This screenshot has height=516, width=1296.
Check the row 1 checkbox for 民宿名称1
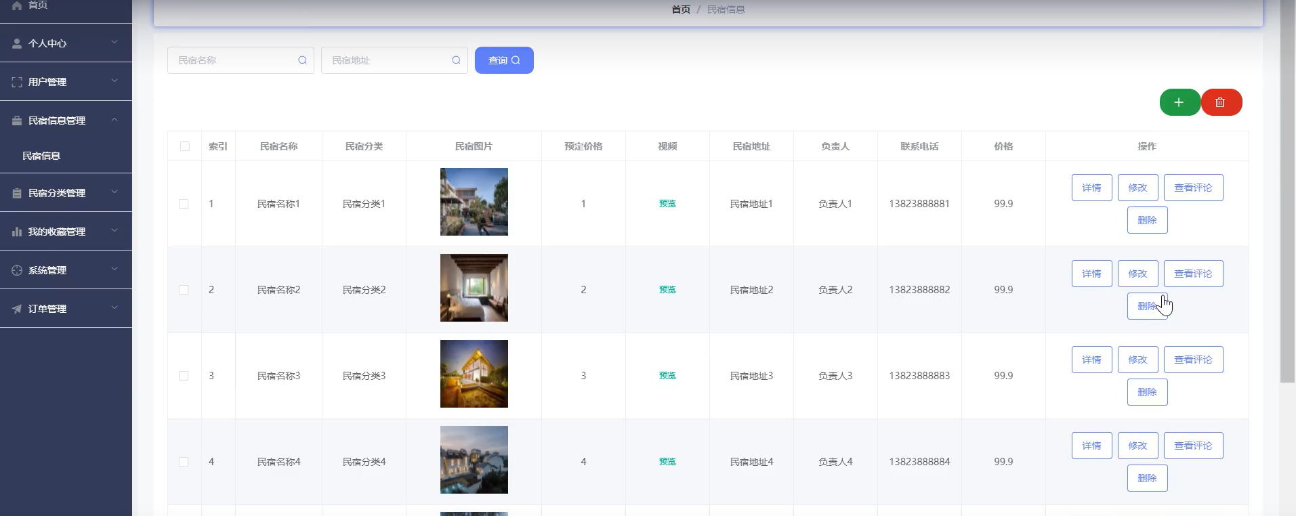click(184, 204)
